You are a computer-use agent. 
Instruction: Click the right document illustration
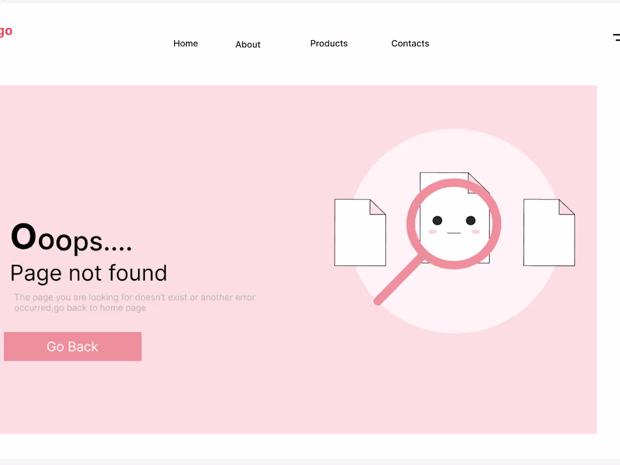point(549,232)
